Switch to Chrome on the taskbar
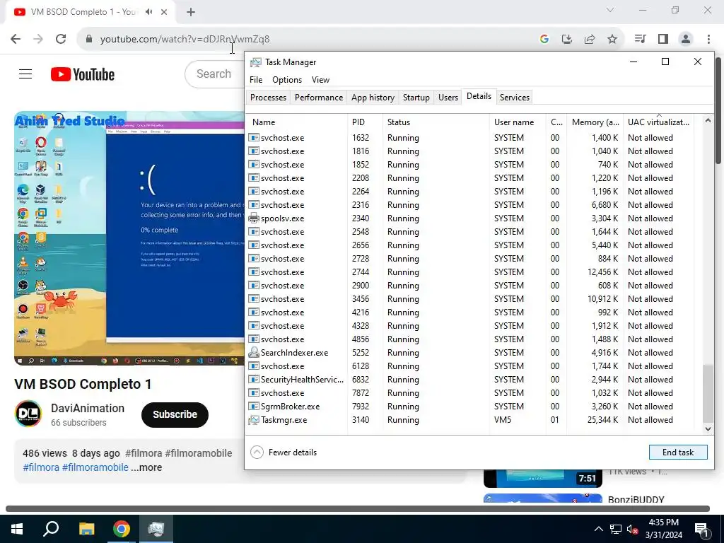The height and width of the screenshot is (543, 724). coord(122,529)
